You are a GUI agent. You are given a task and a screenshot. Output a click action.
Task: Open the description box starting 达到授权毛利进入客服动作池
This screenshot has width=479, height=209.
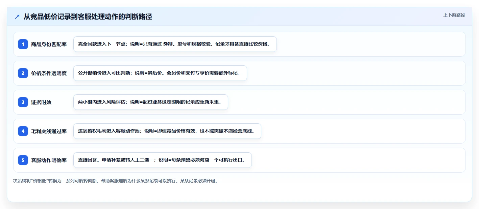click(167, 131)
